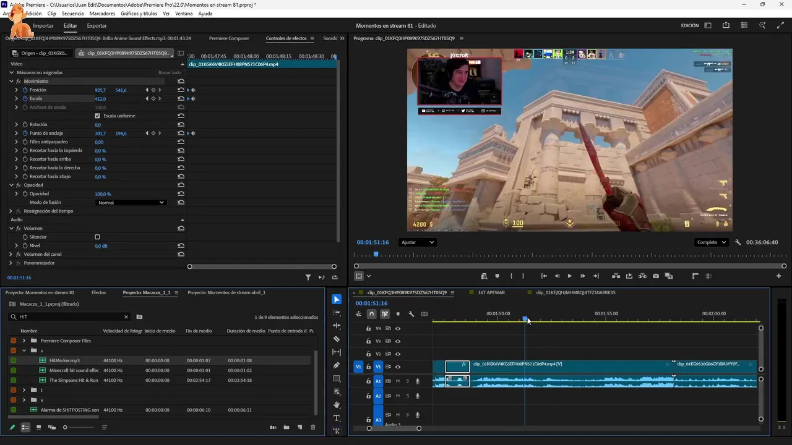Click the timeline playhead marker

525,319
